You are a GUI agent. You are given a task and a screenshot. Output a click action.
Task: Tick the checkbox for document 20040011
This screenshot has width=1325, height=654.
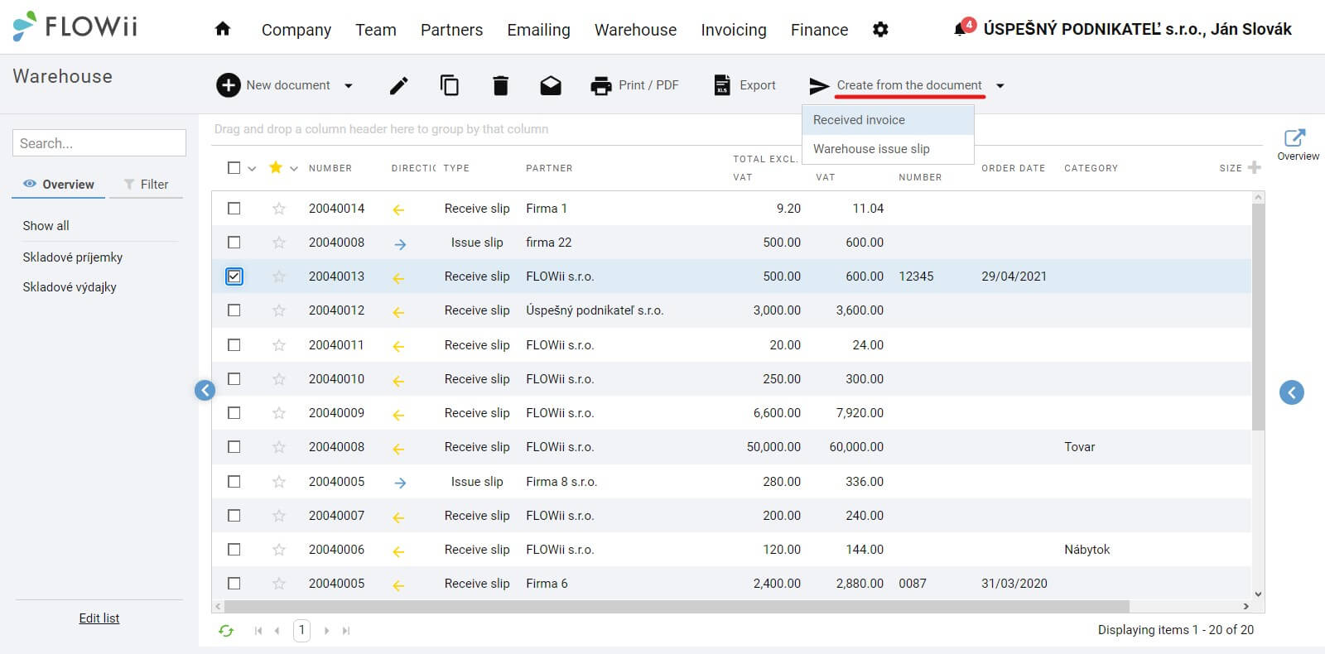tap(234, 345)
